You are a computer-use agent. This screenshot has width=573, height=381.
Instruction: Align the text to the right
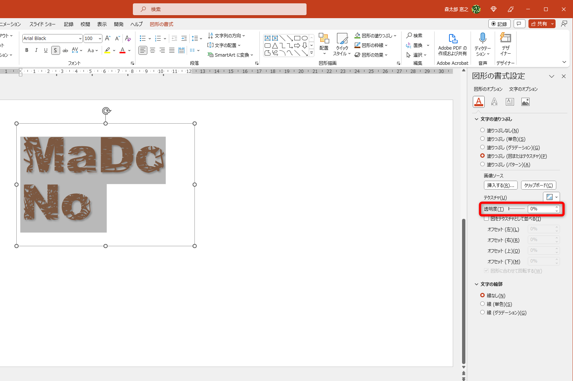pyautogui.click(x=162, y=50)
